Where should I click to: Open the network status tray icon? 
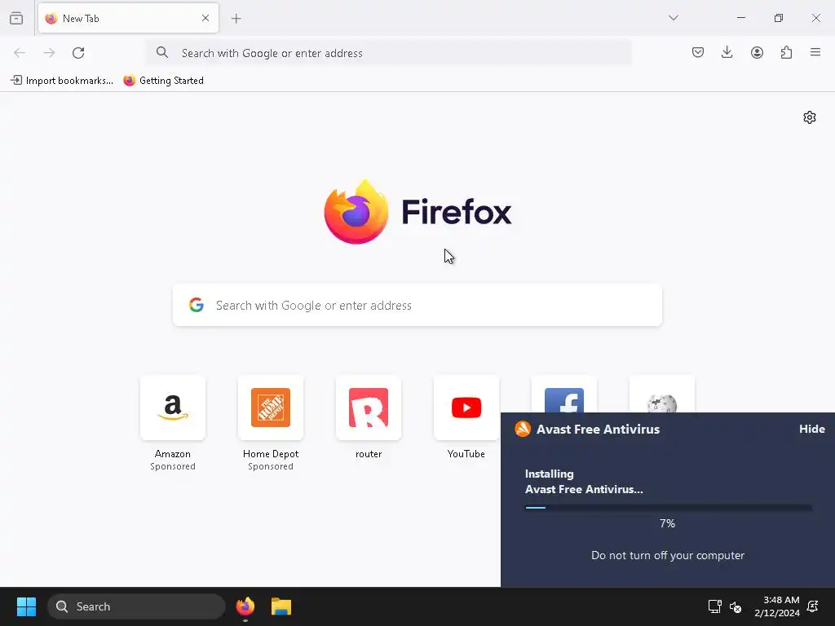[x=714, y=606]
